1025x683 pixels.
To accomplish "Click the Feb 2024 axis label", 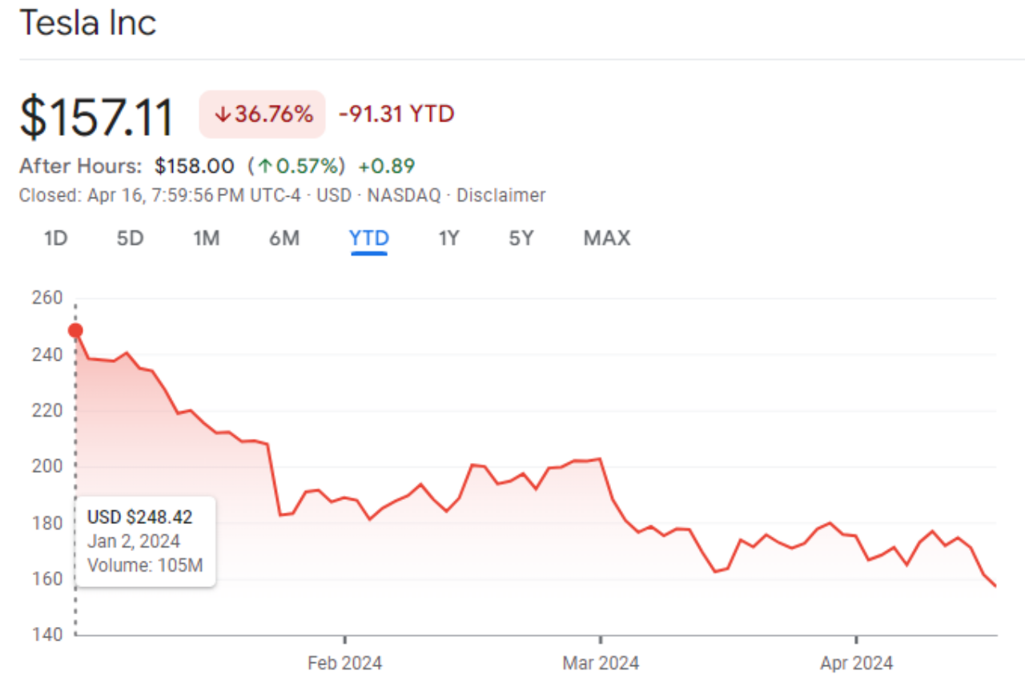I will 344,663.
